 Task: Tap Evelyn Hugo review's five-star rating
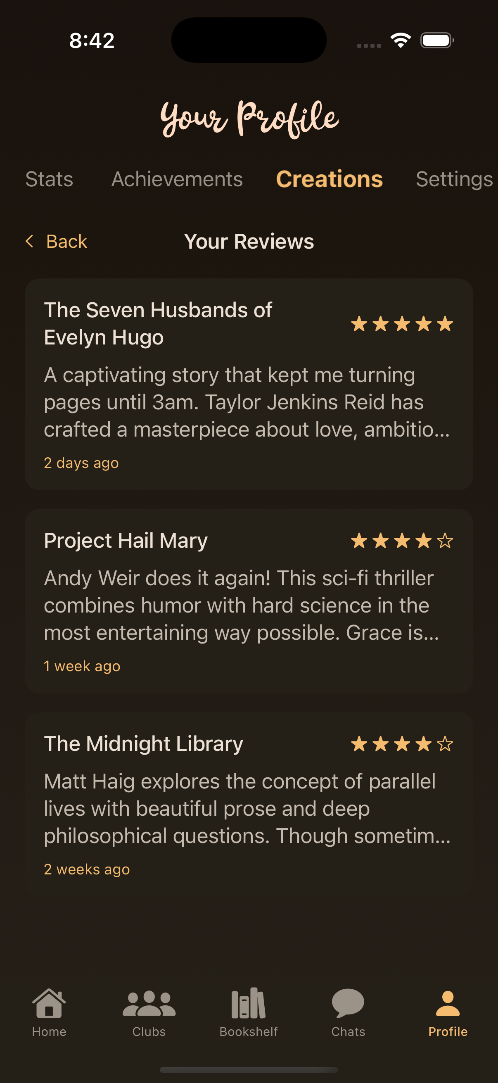402,324
